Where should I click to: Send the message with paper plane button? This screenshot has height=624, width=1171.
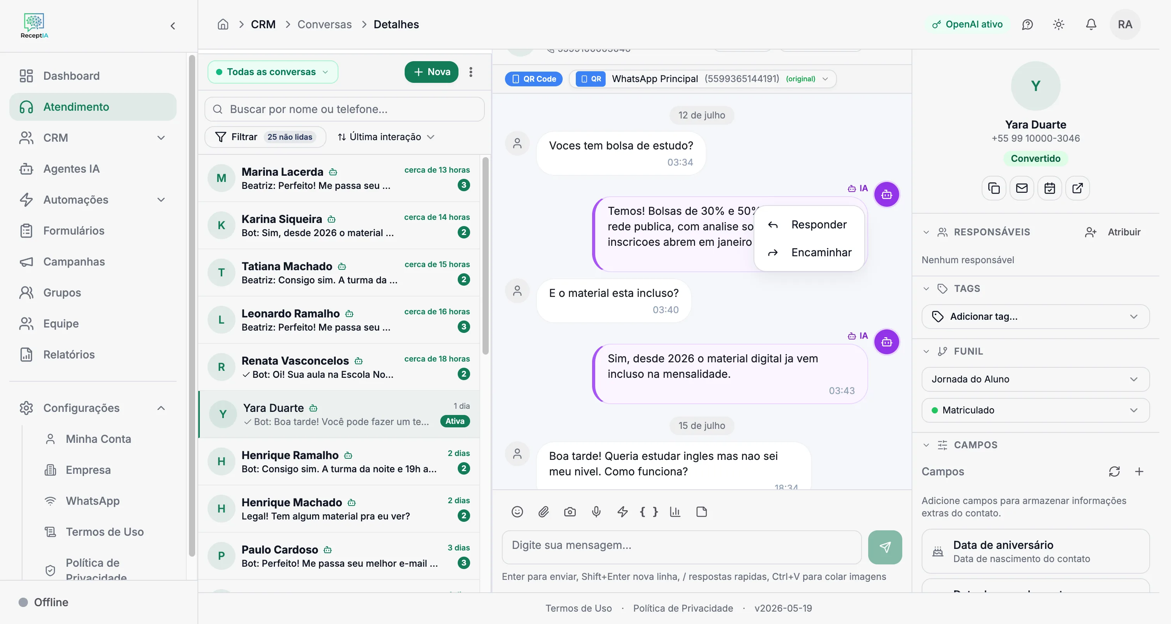pos(885,547)
